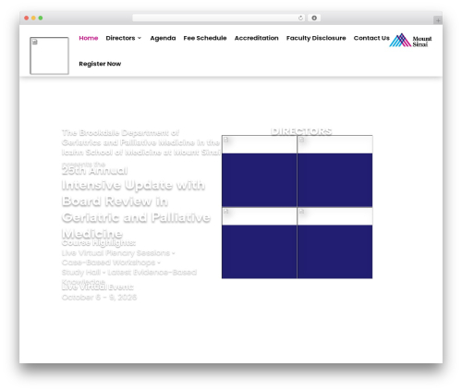Image resolution: width=462 pixels, height=391 pixels.
Task: Open a new tab with the plus button
Action: pos(438,20)
